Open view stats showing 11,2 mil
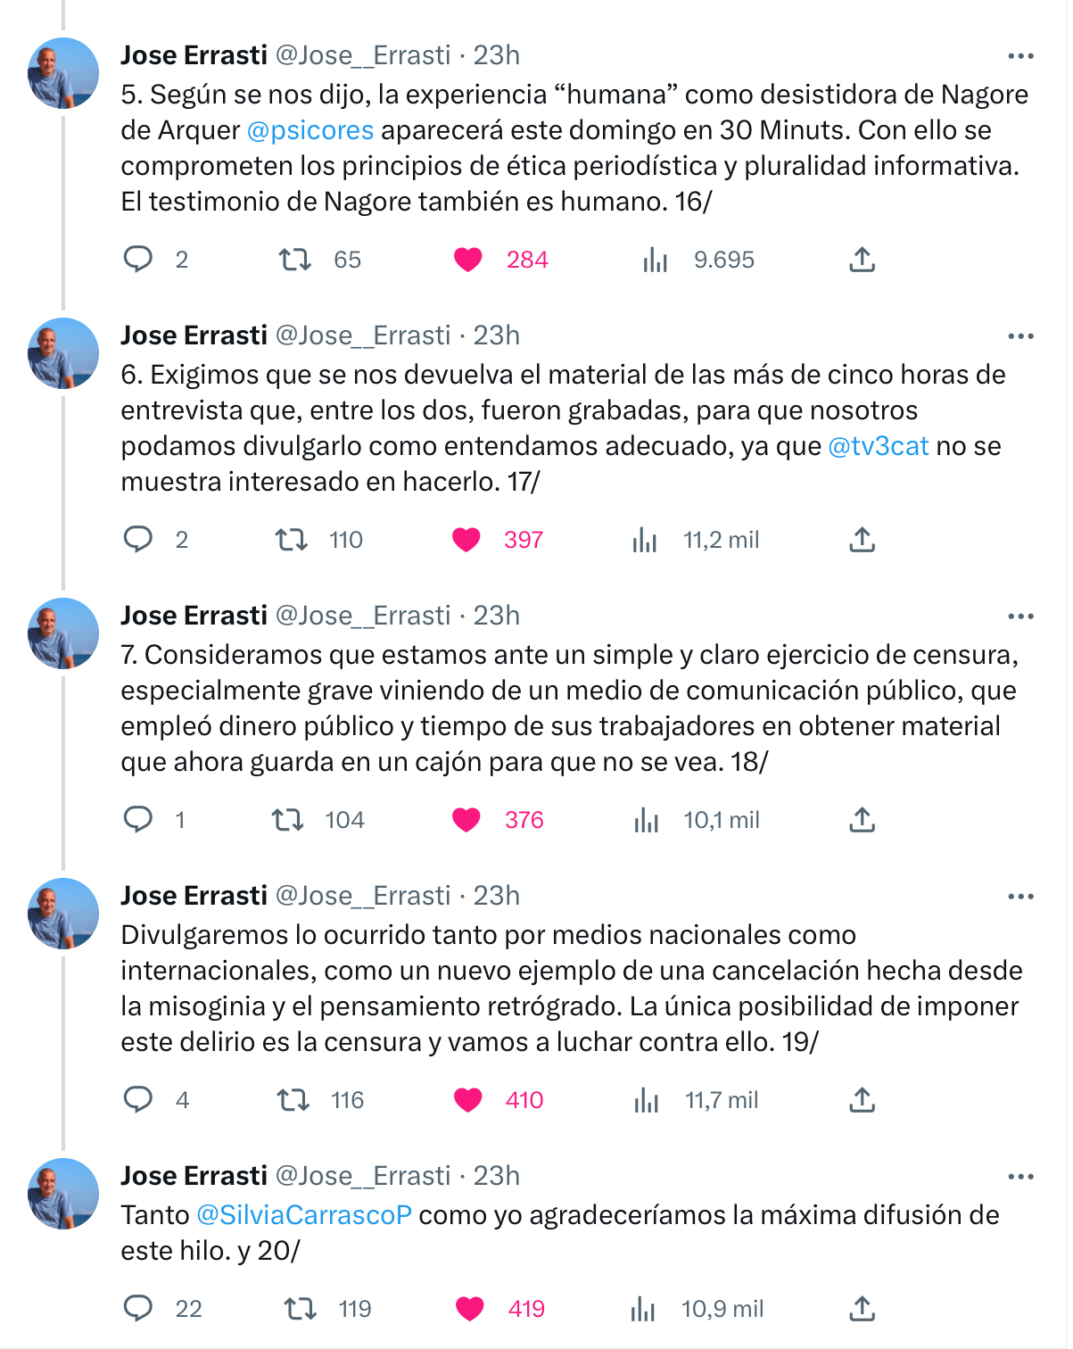 [x=645, y=540]
